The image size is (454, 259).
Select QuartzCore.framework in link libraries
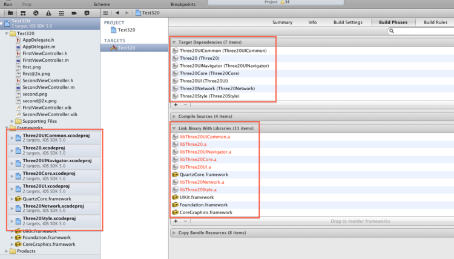click(204, 174)
